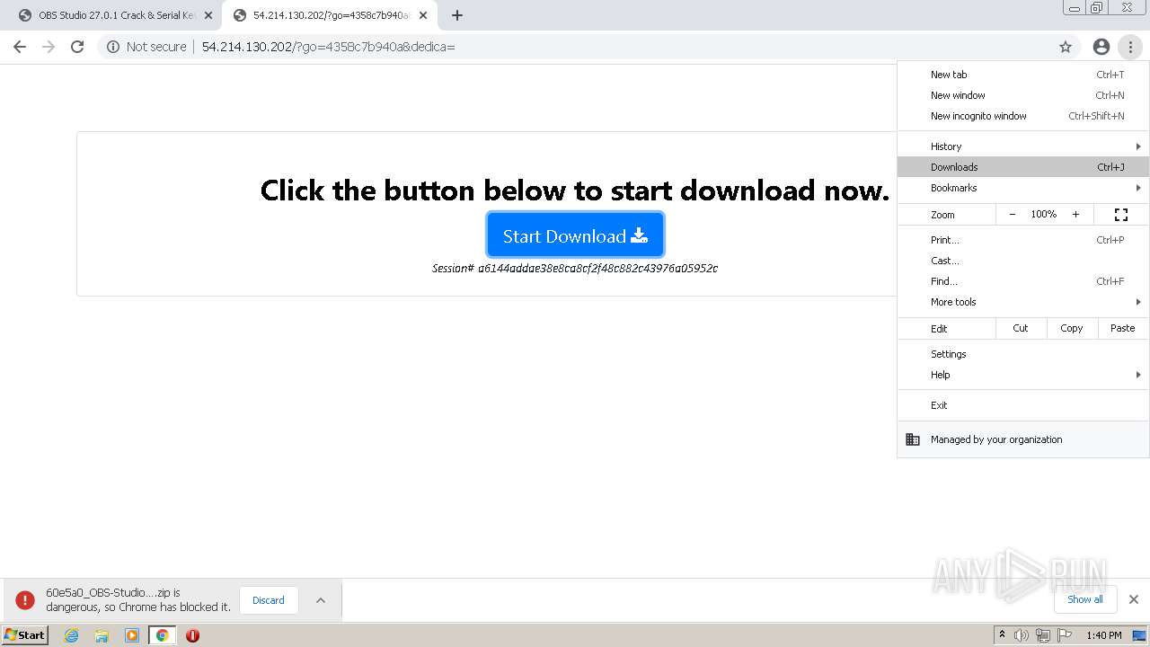Image resolution: width=1150 pixels, height=647 pixels.
Task: Close the OBS Studio 27.0.1 Crack tab
Action: click(x=208, y=15)
